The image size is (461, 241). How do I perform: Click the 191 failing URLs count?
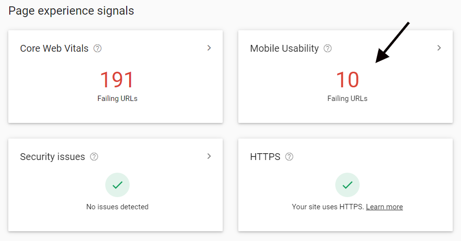[117, 80]
